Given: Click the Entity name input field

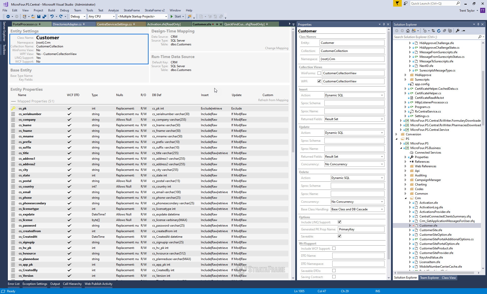Looking at the screenshot, I should pyautogui.click(x=352, y=43).
